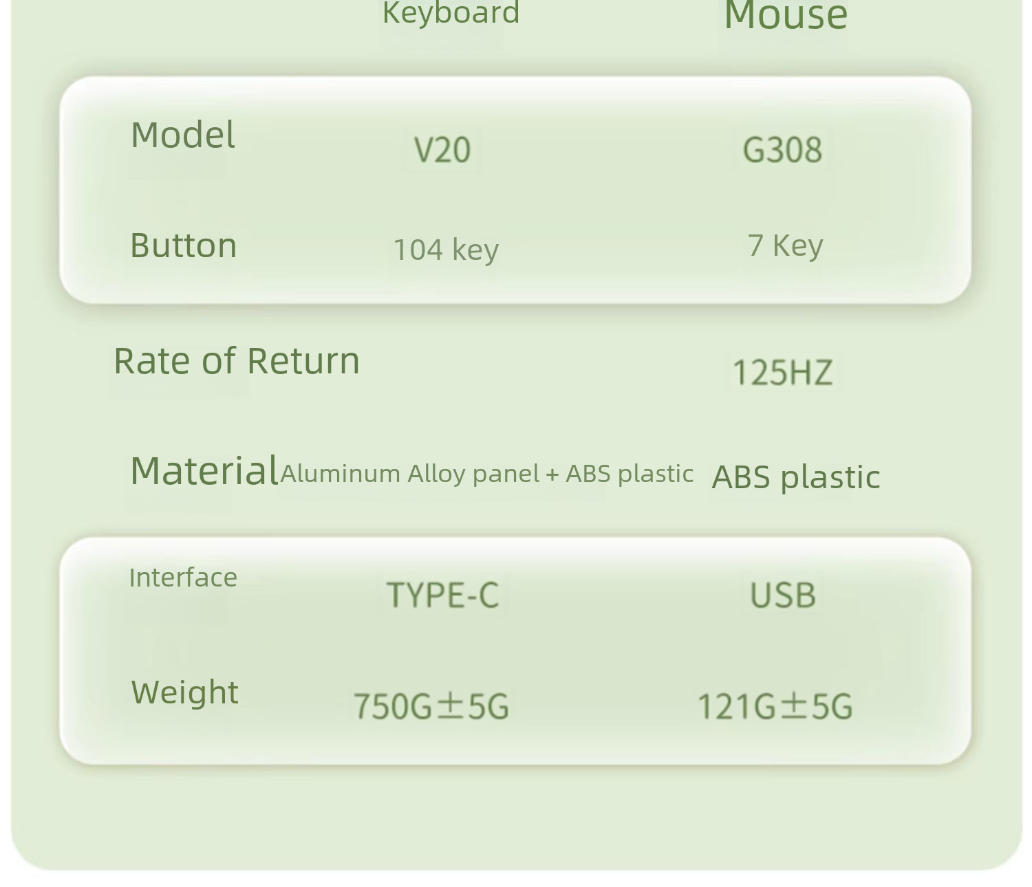Image resolution: width=1032 pixels, height=887 pixels.
Task: Click the mouse column's ABS plastic value
Action: [x=796, y=477]
